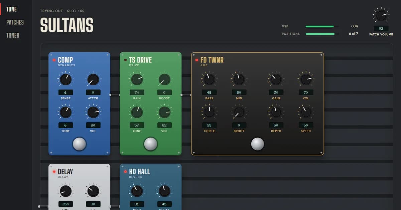Click the DELAY Time value 350

[x=65, y=204]
